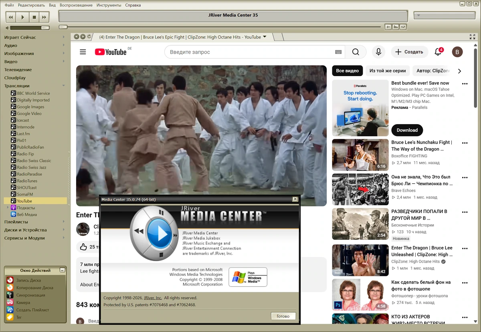Click the Копирование Диска rip icon

[10, 288]
